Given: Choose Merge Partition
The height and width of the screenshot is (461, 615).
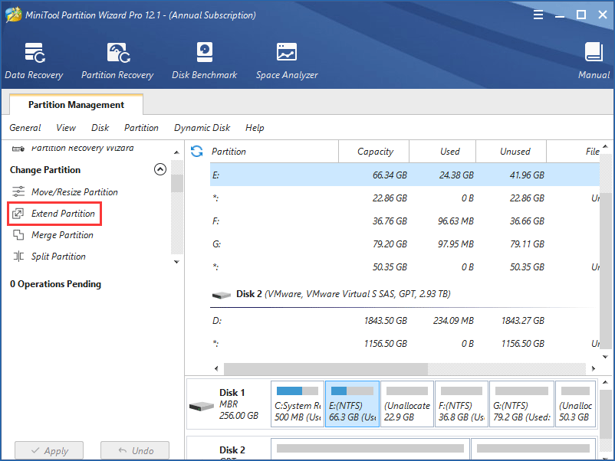Looking at the screenshot, I should tap(61, 235).
